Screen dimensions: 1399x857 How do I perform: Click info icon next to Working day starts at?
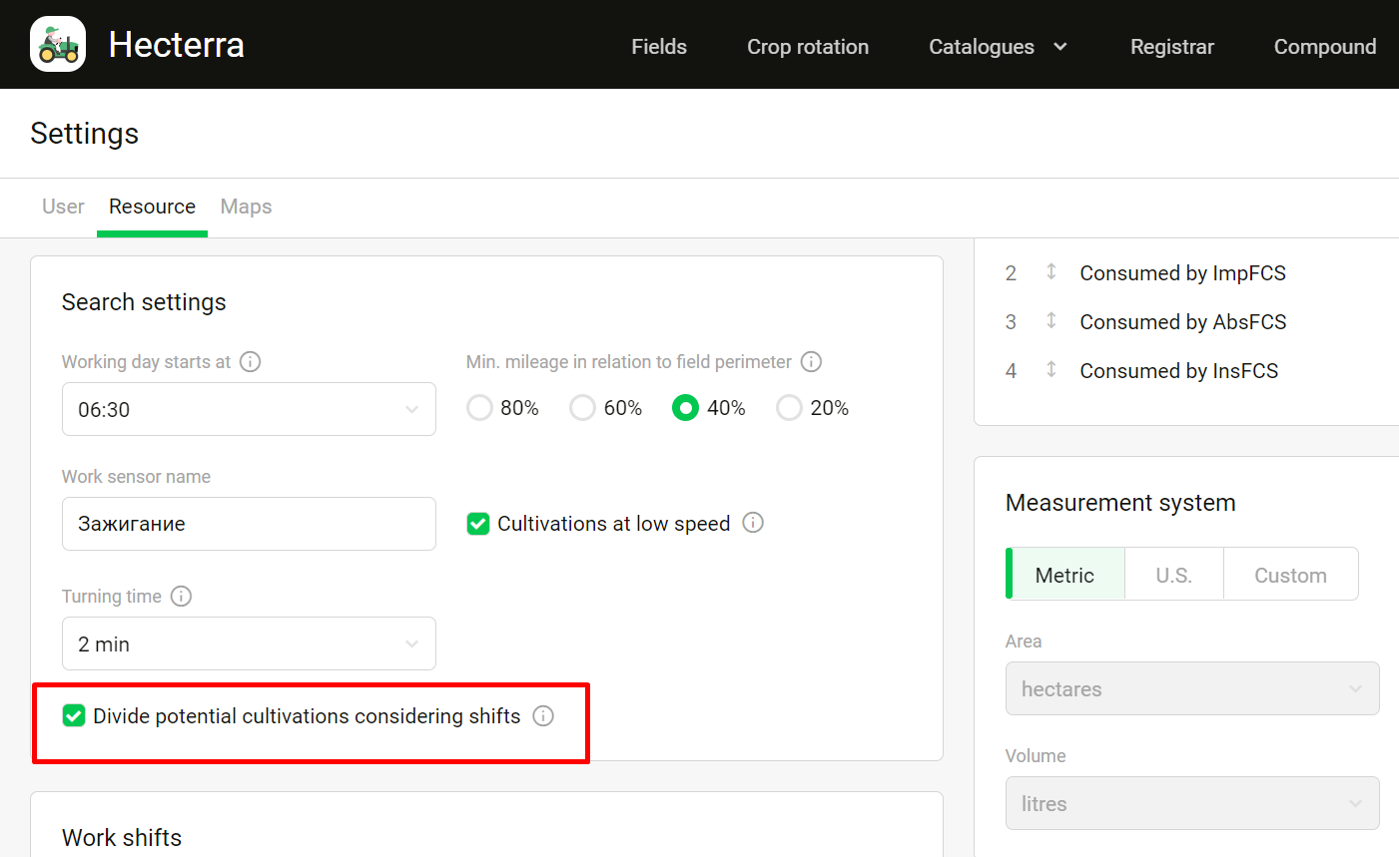[x=251, y=362]
